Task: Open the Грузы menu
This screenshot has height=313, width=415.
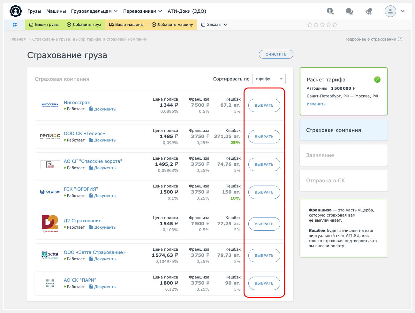Action: click(34, 11)
